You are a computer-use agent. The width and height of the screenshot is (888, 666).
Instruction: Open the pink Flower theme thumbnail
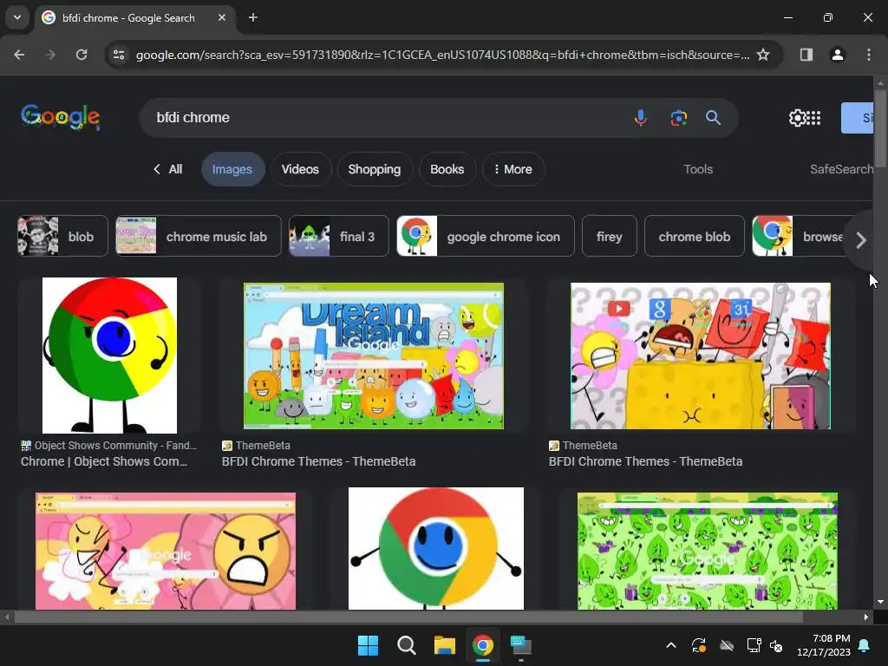tap(166, 551)
